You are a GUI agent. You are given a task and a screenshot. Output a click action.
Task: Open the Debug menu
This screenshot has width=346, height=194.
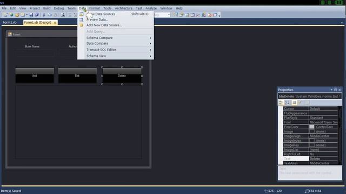(x=59, y=8)
